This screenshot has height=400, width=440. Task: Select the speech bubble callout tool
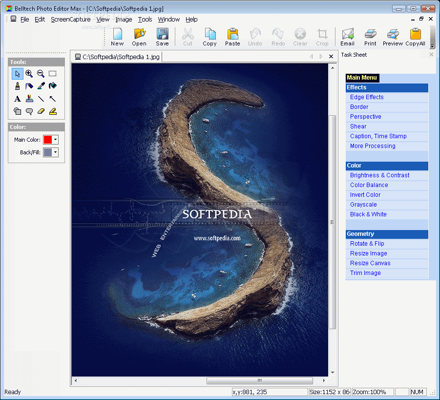click(x=29, y=111)
